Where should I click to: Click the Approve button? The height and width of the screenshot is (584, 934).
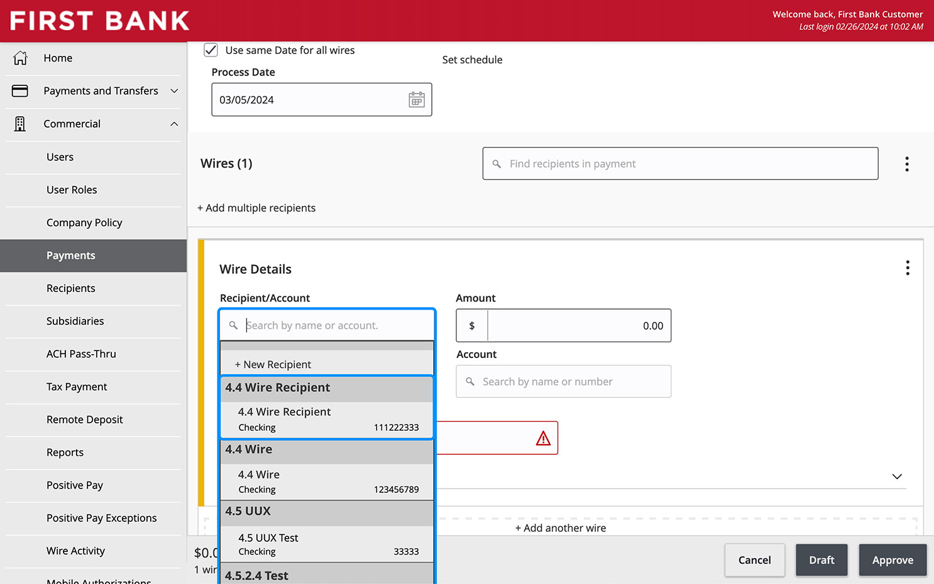coord(893,560)
